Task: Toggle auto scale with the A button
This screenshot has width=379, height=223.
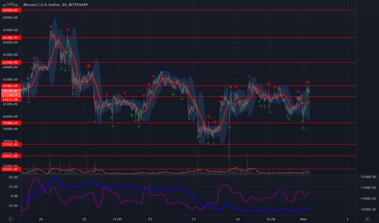Action: click(367, 219)
